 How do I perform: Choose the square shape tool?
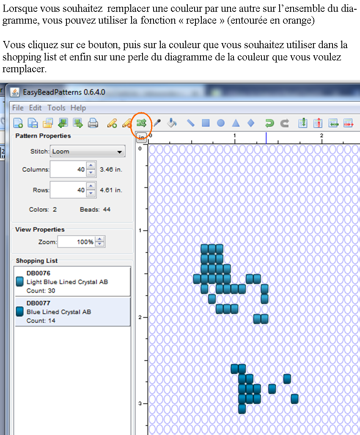[x=206, y=123]
